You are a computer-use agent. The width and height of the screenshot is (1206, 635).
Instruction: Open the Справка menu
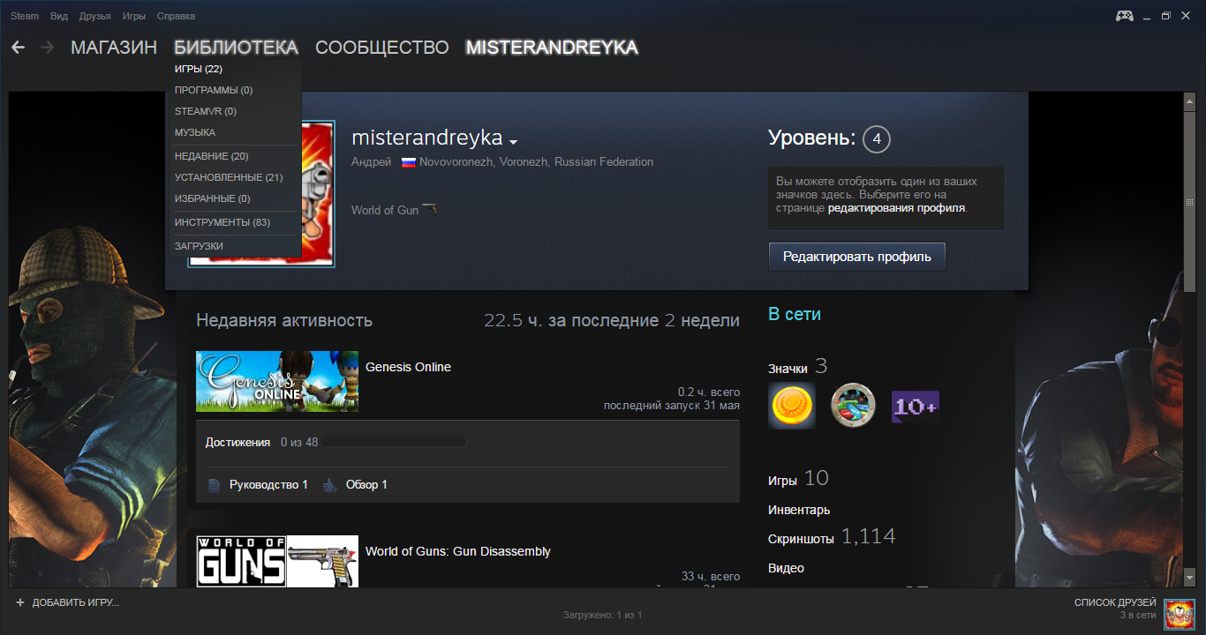pos(176,16)
